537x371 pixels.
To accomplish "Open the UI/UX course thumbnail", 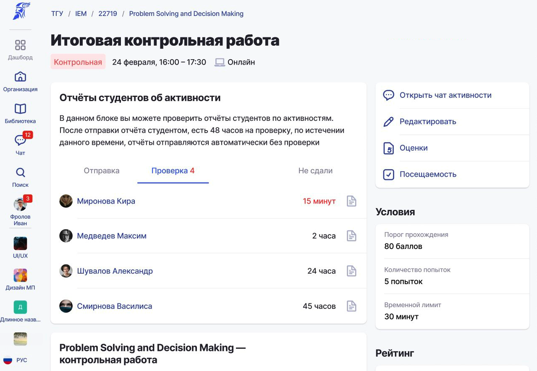I will [x=20, y=244].
